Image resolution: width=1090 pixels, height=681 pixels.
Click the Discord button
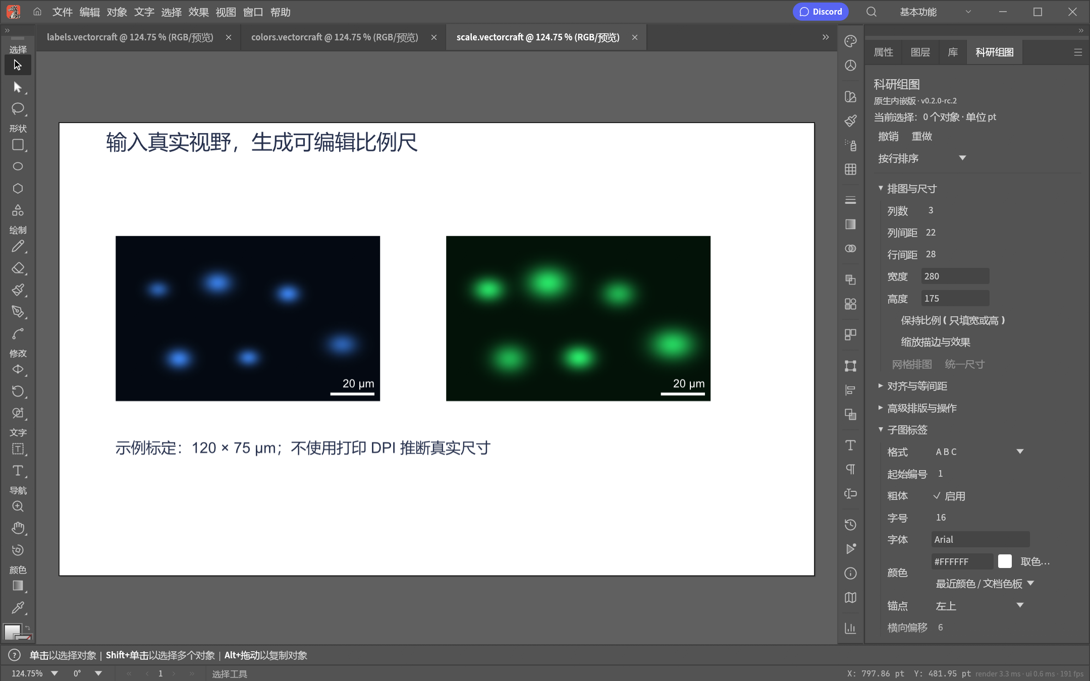[x=821, y=12]
